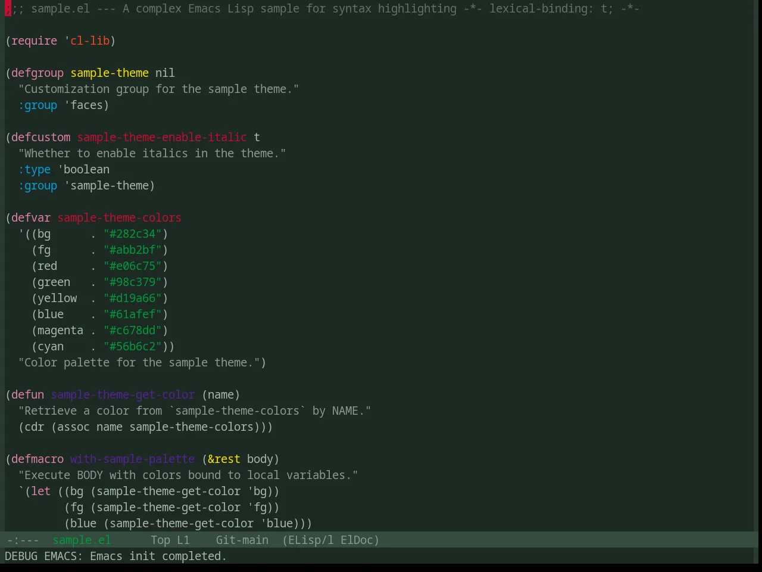The height and width of the screenshot is (572, 762).
Task: Click on 'let' keyword in macro body
Action: [x=41, y=491]
